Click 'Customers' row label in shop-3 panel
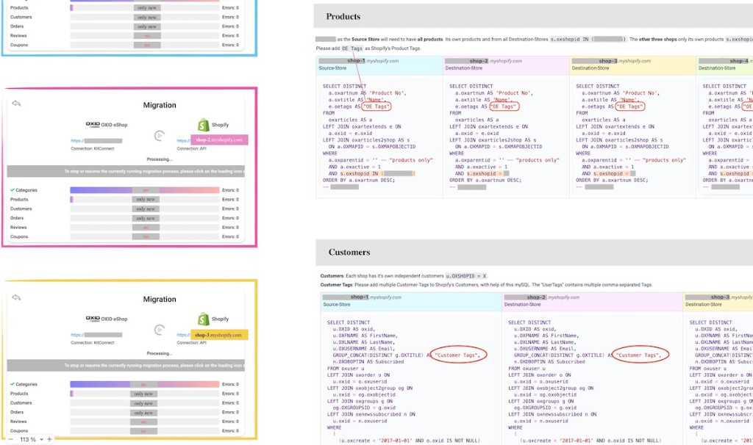 [x=21, y=403]
